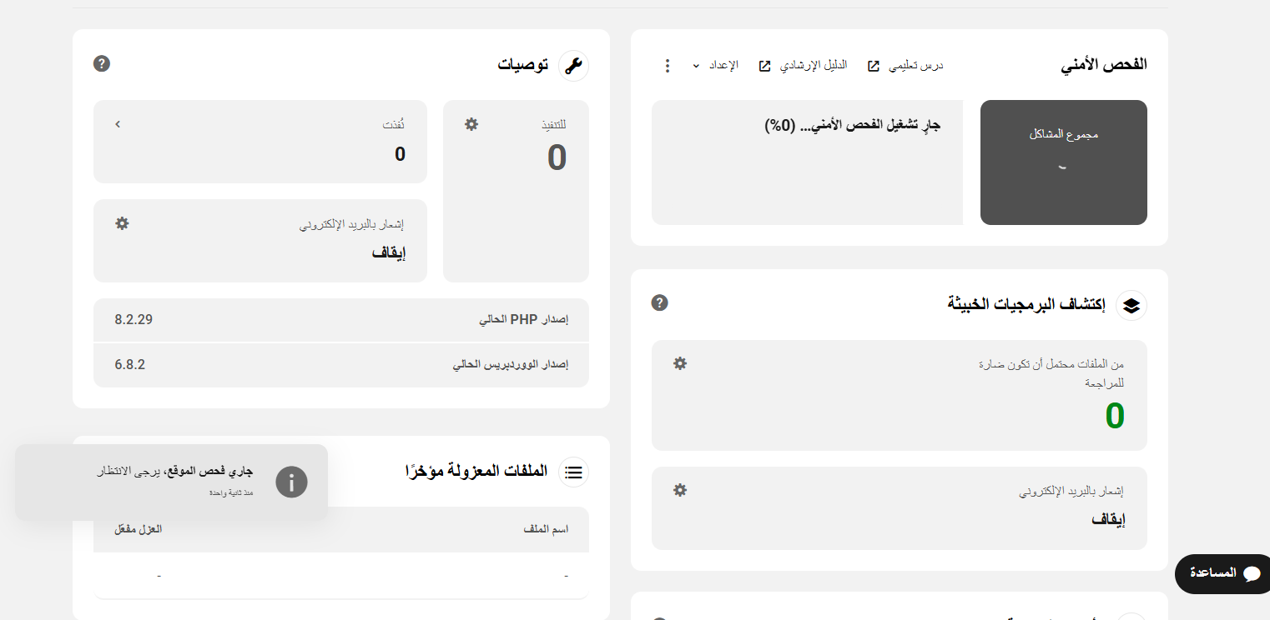Click help icon in إكتشاف البرمجيات الخبيثة
1270x620 pixels.
[659, 302]
